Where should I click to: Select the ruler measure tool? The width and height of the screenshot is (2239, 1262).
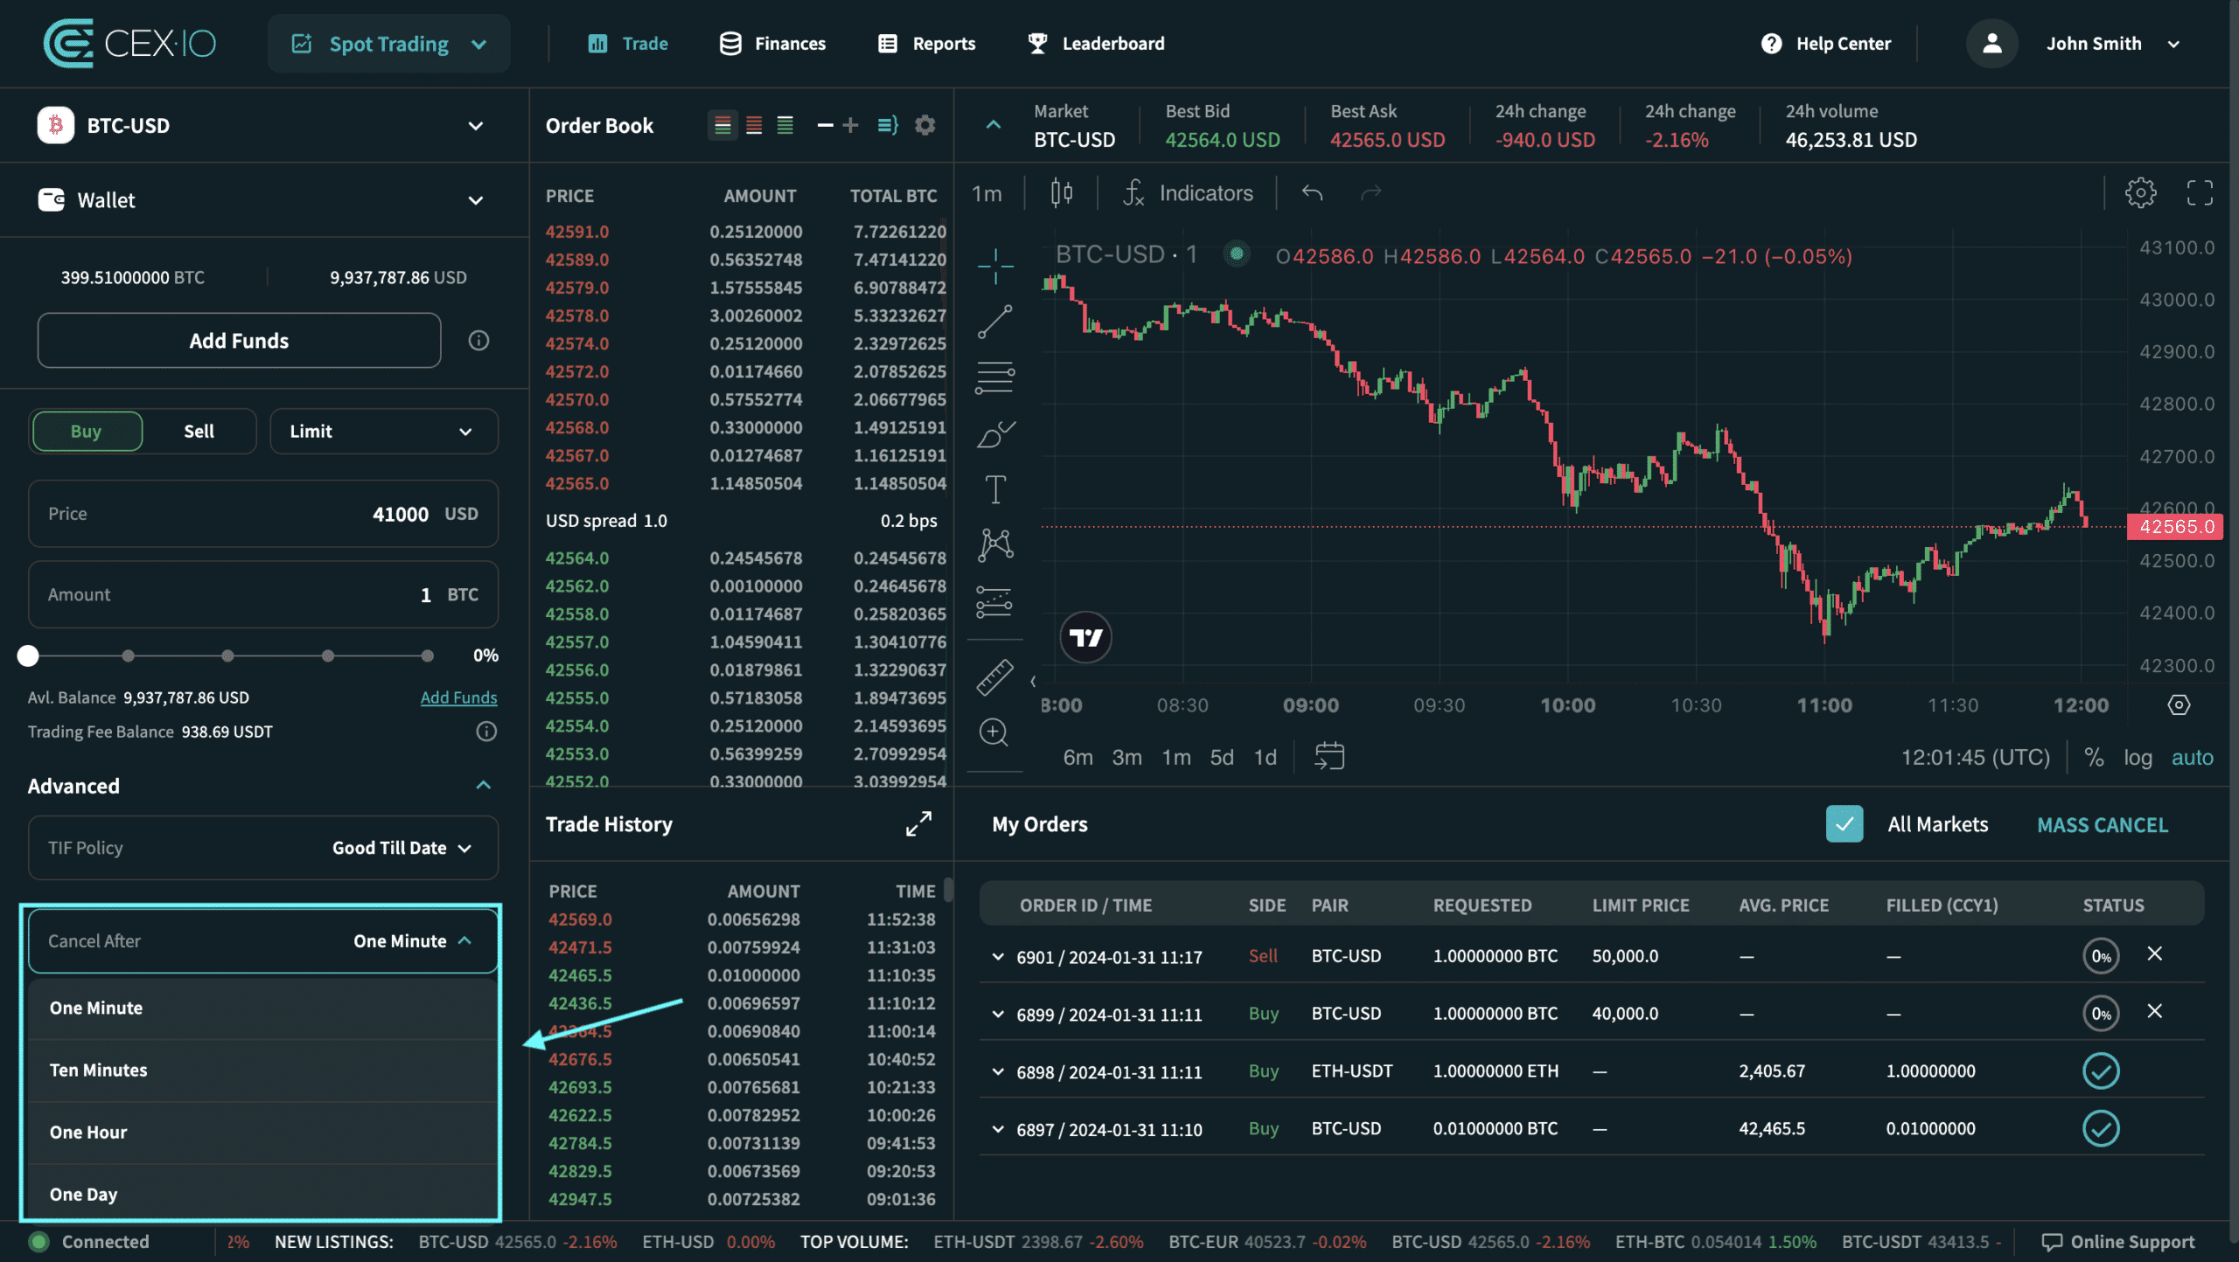(x=995, y=676)
